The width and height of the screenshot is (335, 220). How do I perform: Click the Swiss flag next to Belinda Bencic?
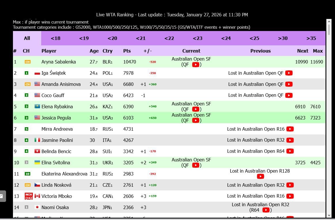coord(37,151)
